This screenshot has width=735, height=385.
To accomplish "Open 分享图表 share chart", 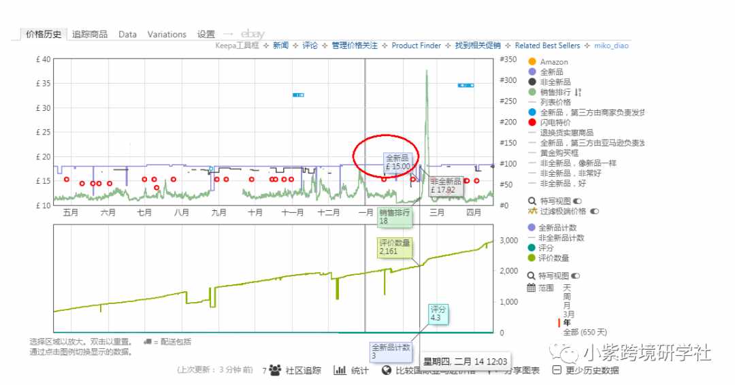I will pyautogui.click(x=521, y=371).
